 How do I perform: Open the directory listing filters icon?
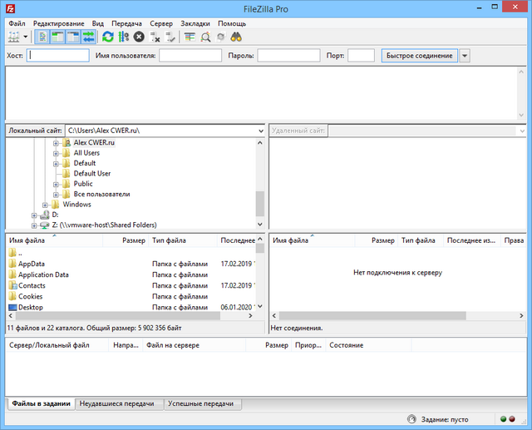[x=190, y=37]
